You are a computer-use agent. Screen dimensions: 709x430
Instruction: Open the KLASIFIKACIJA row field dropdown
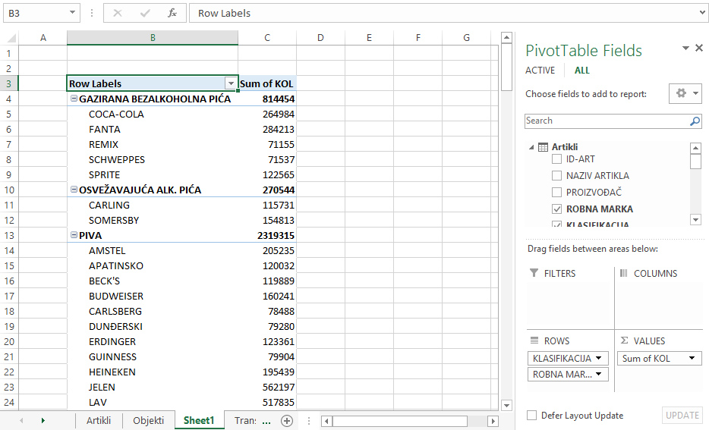(600, 359)
